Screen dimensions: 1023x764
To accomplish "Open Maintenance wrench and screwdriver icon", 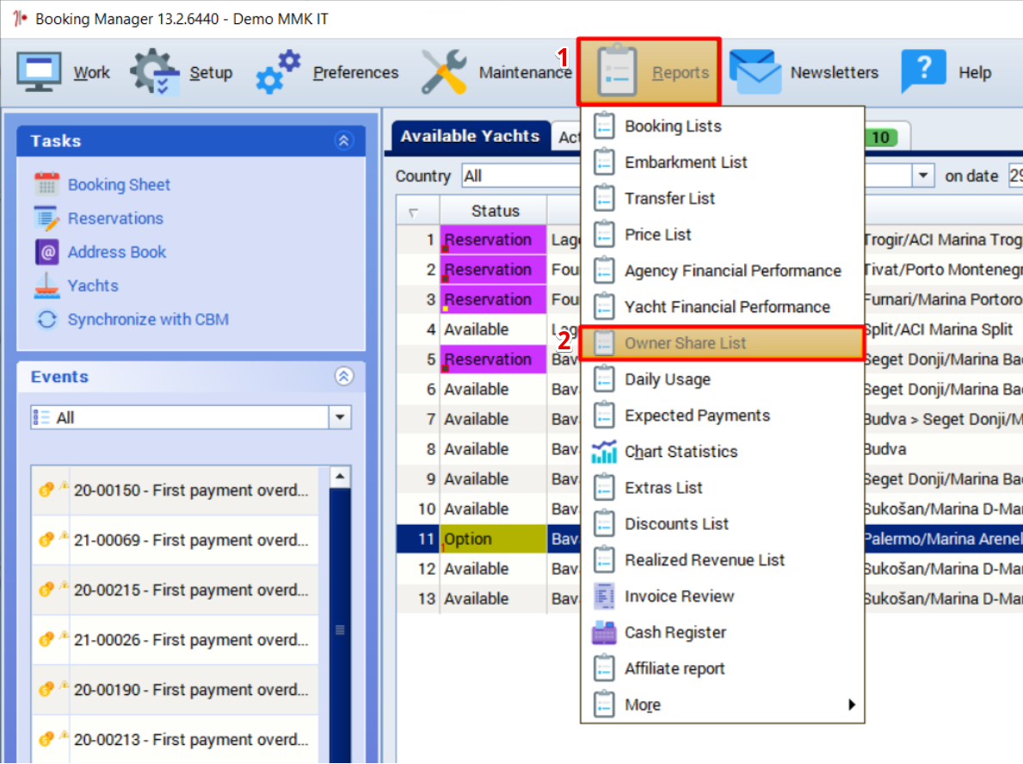I will point(444,72).
